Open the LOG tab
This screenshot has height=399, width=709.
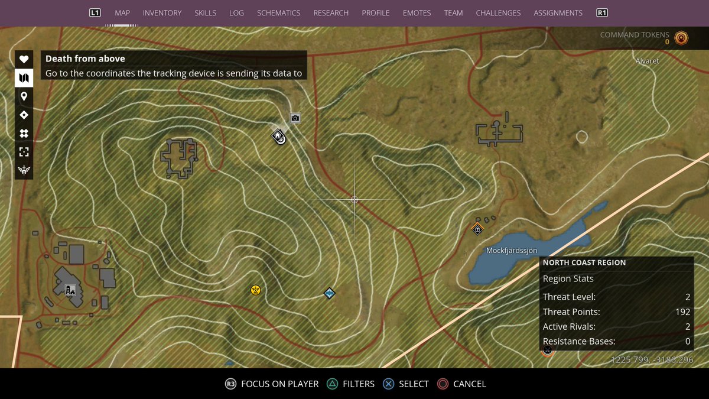tap(236, 12)
